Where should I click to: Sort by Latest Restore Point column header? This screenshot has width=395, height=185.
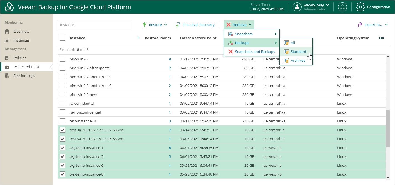click(198, 38)
